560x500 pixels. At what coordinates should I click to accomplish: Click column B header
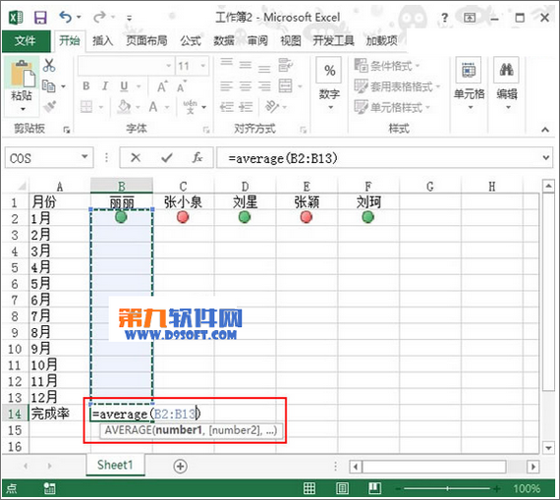(122, 186)
